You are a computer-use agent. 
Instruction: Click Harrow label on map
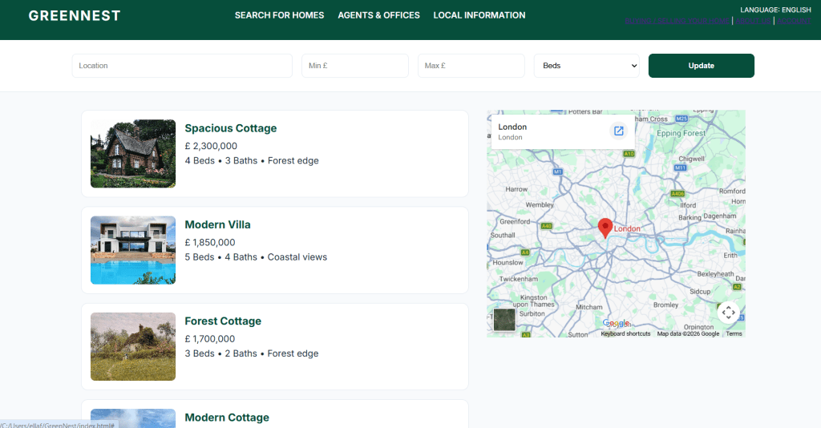pyautogui.click(x=516, y=189)
